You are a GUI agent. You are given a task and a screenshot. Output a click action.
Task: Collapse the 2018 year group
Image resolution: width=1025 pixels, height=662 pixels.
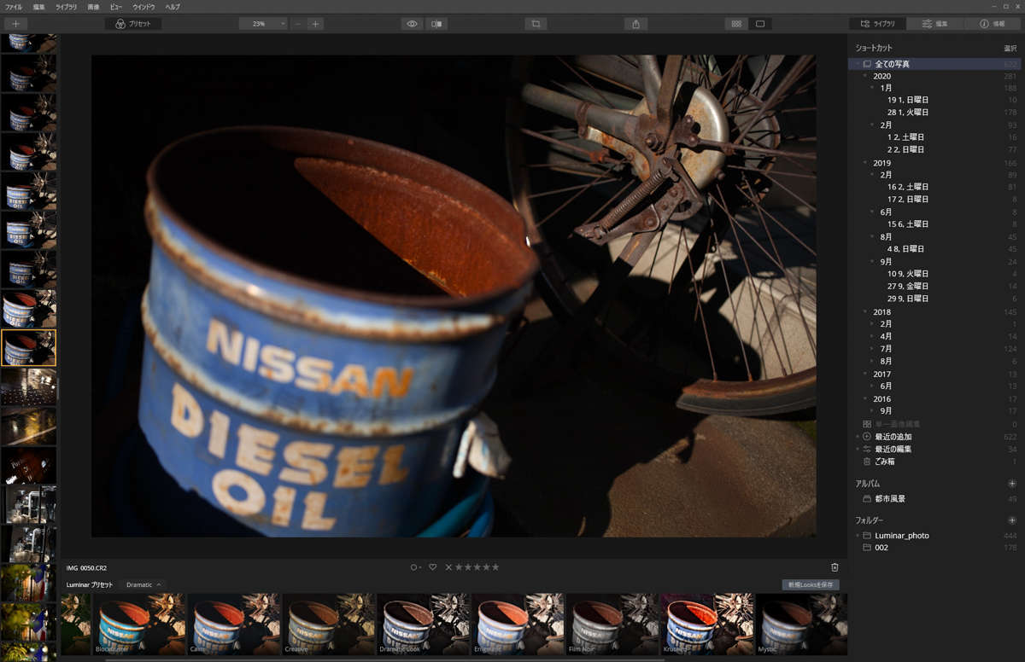tap(865, 312)
